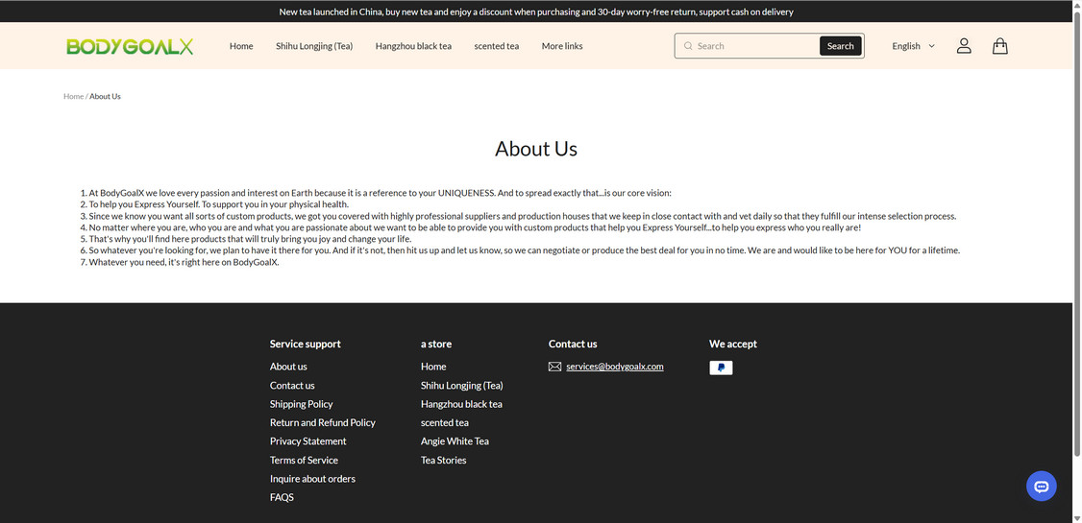Open the shopping bag cart icon
The height and width of the screenshot is (523, 1082).
pyautogui.click(x=1000, y=46)
